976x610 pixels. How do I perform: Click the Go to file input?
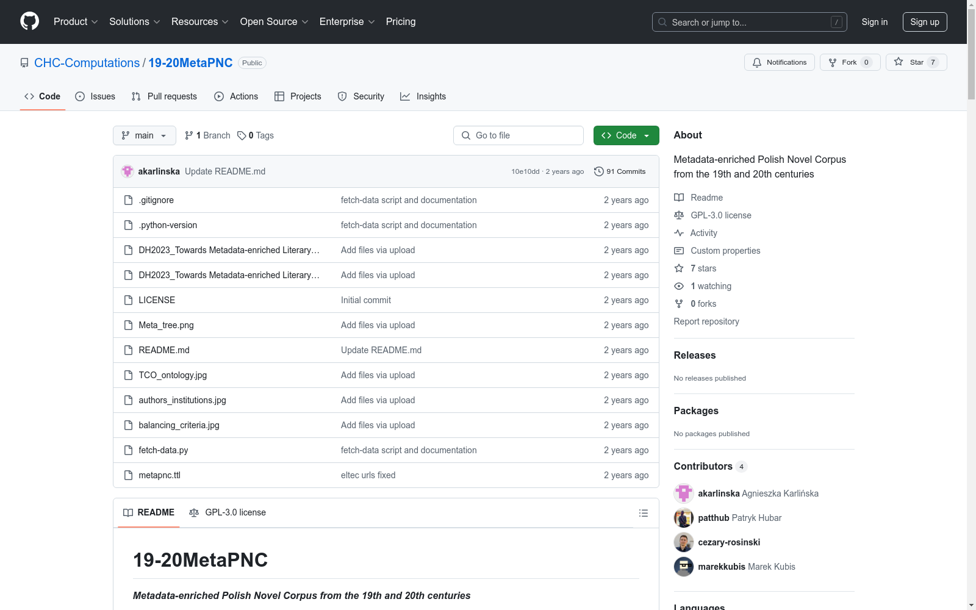tap(518, 135)
